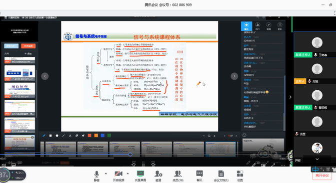Expand the video options arrow beside camera
This screenshot has height=183, width=336.
point(127,174)
